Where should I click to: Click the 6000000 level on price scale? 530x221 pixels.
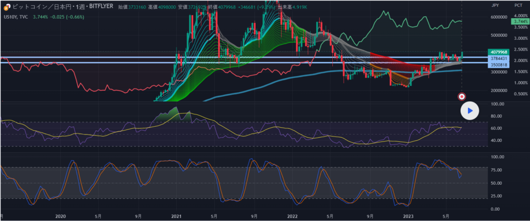(x=498, y=17)
